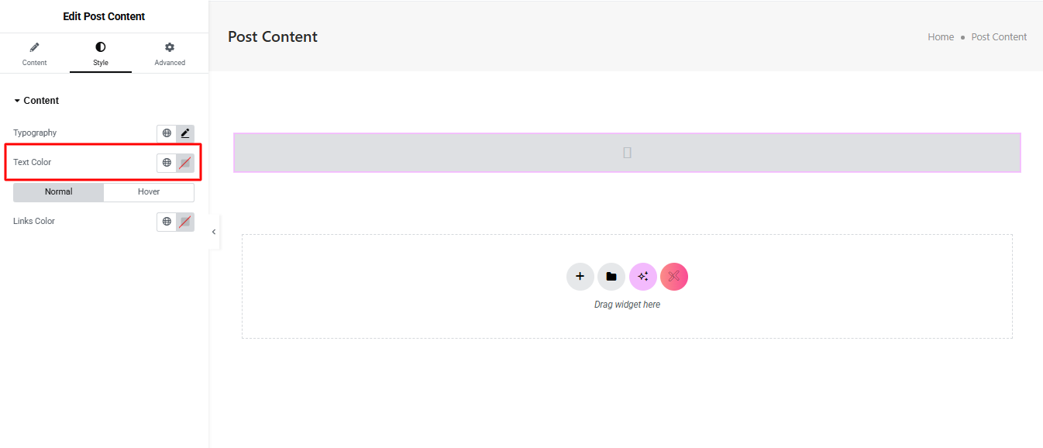The width and height of the screenshot is (1043, 448).
Task: Switch to the Advanced tab
Action: click(170, 53)
